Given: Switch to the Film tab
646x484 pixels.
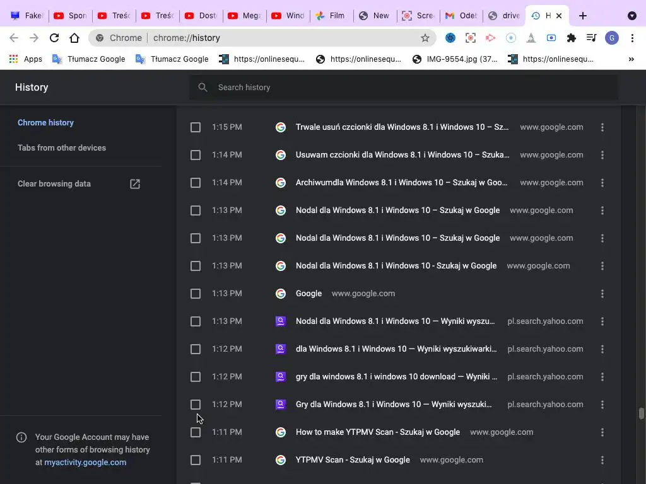Looking at the screenshot, I should tap(331, 16).
